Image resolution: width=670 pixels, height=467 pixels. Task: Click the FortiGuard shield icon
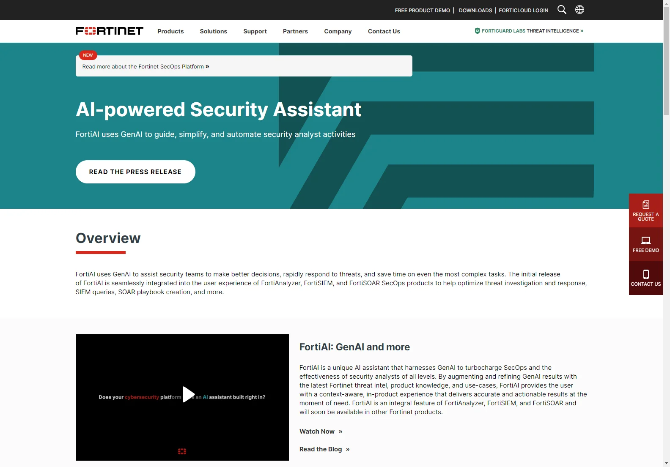coord(477,31)
